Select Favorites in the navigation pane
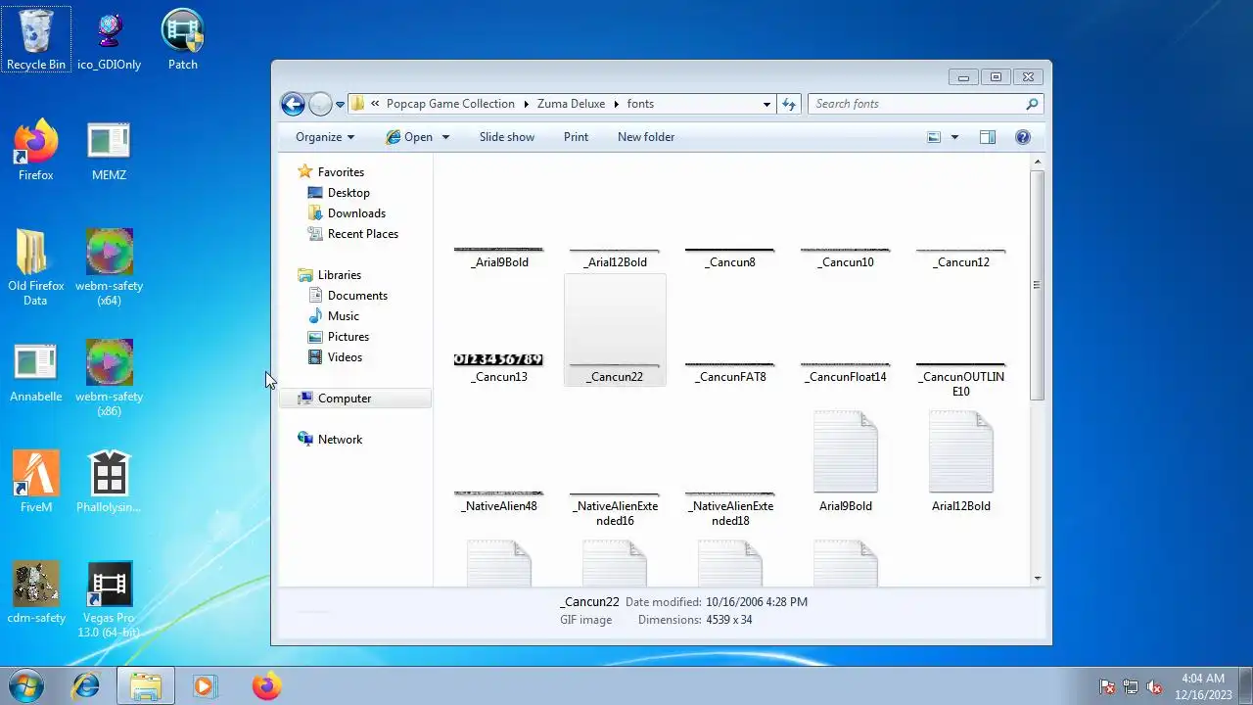Screen dimensions: 1253x705 [x=341, y=172]
